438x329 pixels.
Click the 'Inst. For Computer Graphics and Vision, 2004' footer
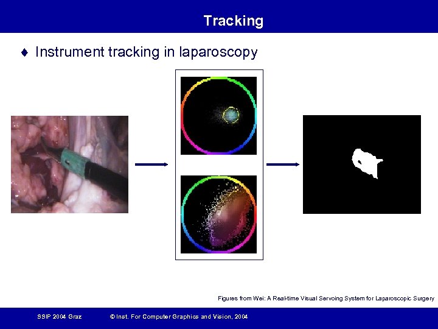[x=179, y=317]
